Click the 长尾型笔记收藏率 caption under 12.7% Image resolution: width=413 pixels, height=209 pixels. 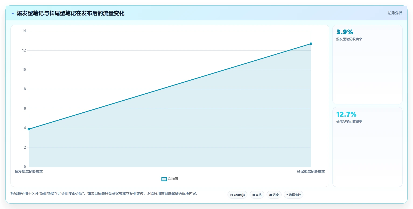pos(349,122)
